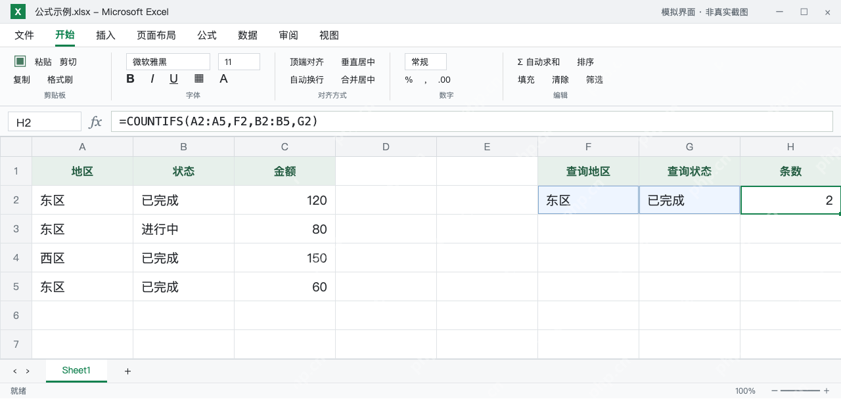Toggle underline formatting with U

click(x=173, y=79)
